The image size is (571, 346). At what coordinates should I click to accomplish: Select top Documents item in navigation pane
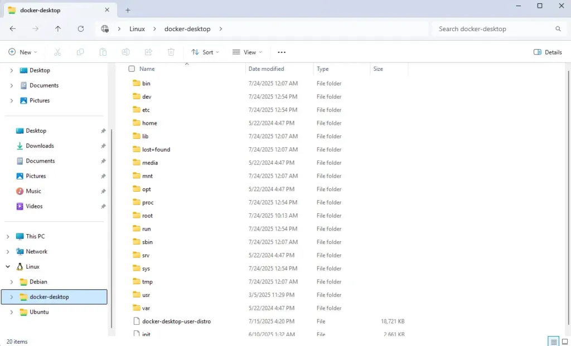click(44, 85)
